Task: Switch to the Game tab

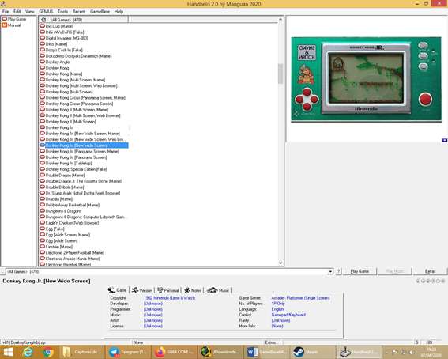Action: (x=118, y=290)
